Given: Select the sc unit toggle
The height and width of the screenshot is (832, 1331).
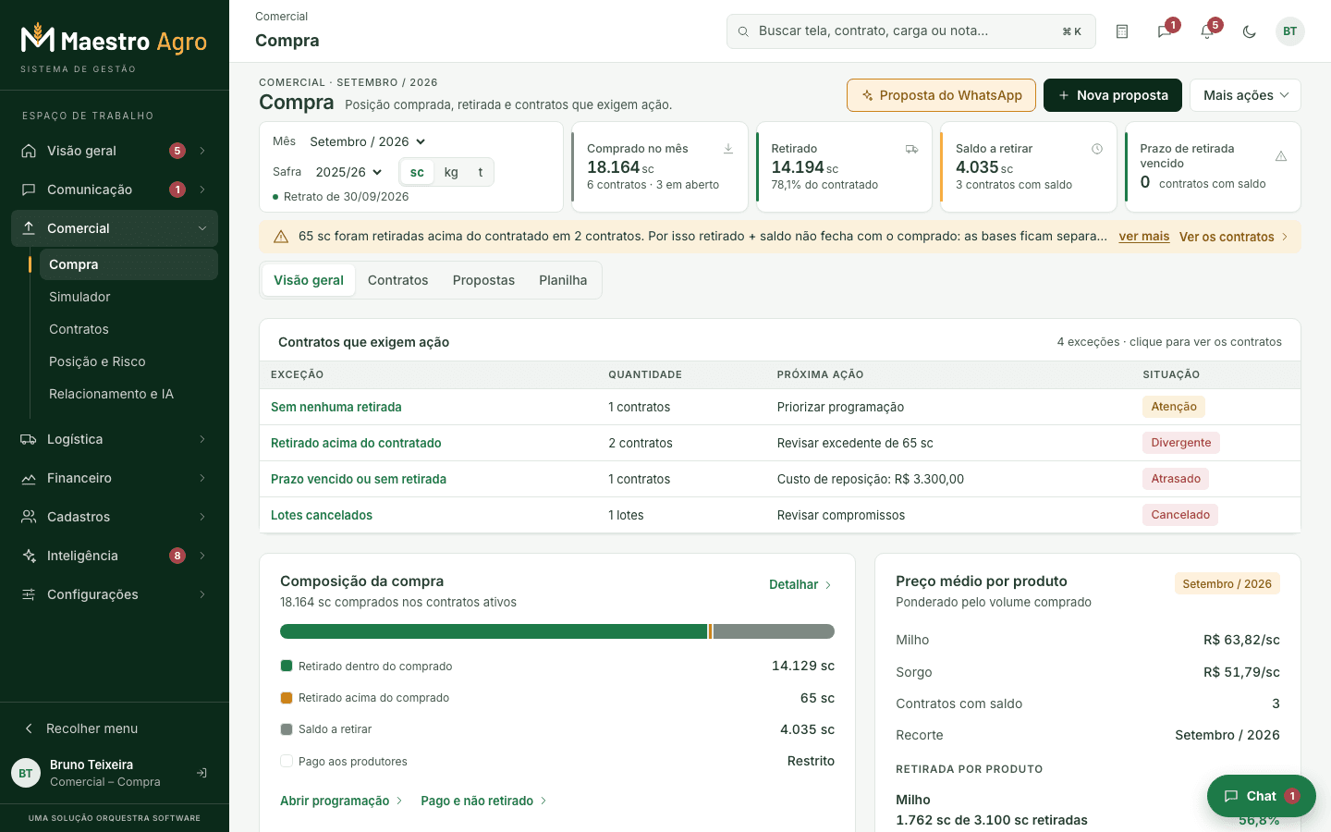Looking at the screenshot, I should tap(417, 172).
